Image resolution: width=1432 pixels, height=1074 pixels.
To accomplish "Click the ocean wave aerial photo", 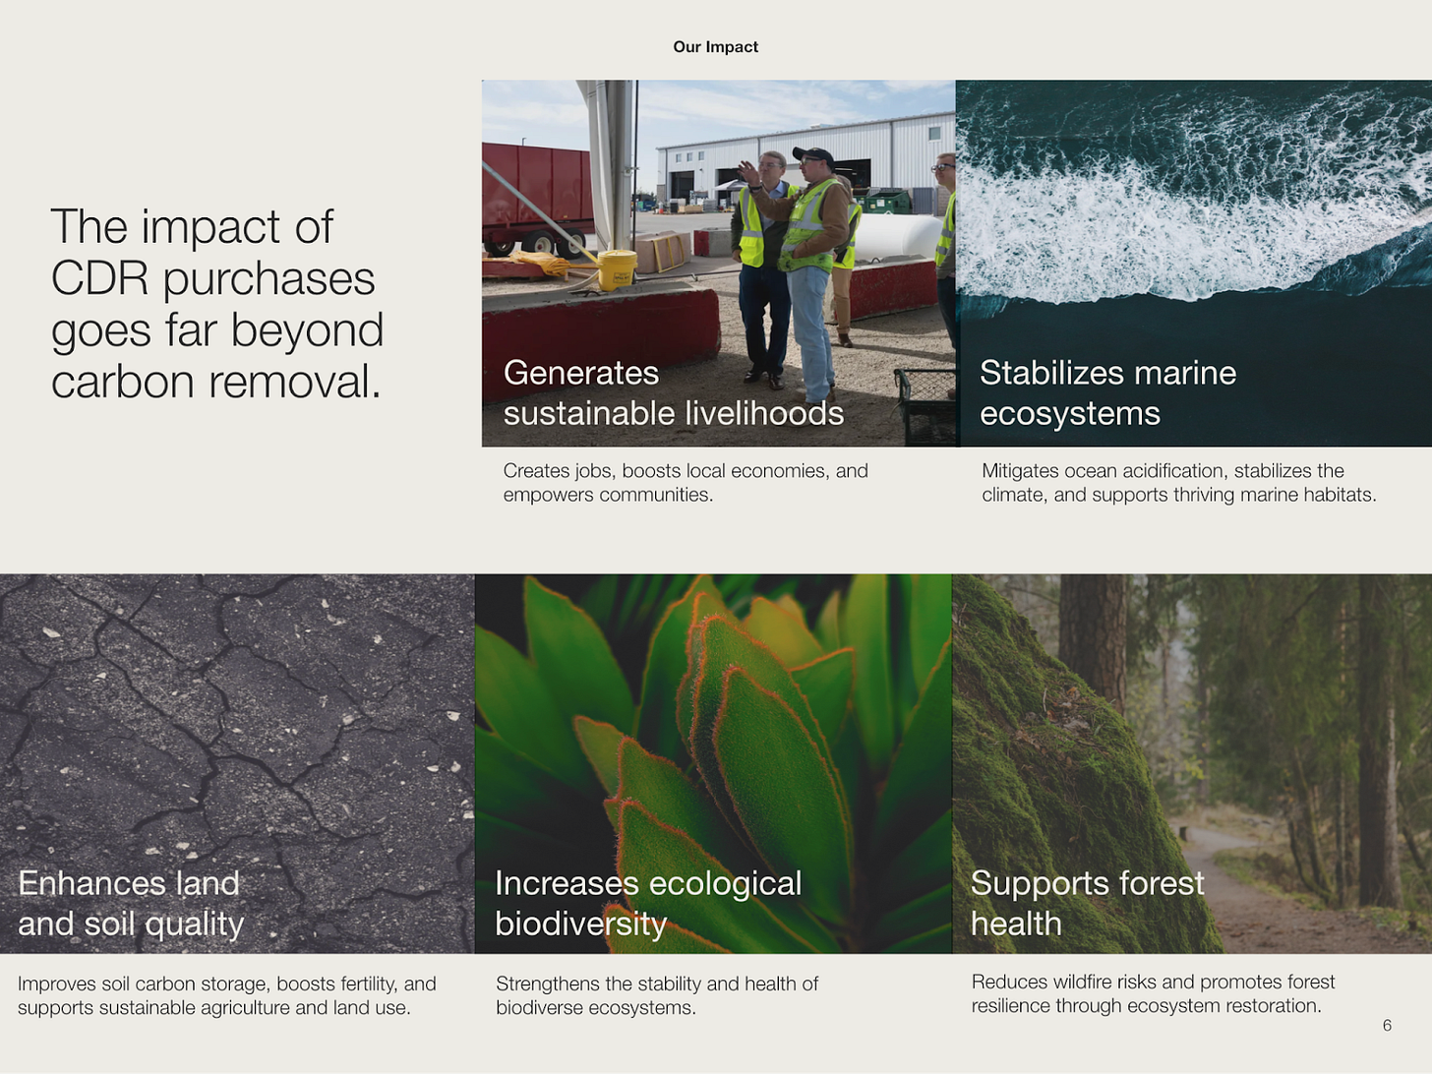I will [1193, 263].
